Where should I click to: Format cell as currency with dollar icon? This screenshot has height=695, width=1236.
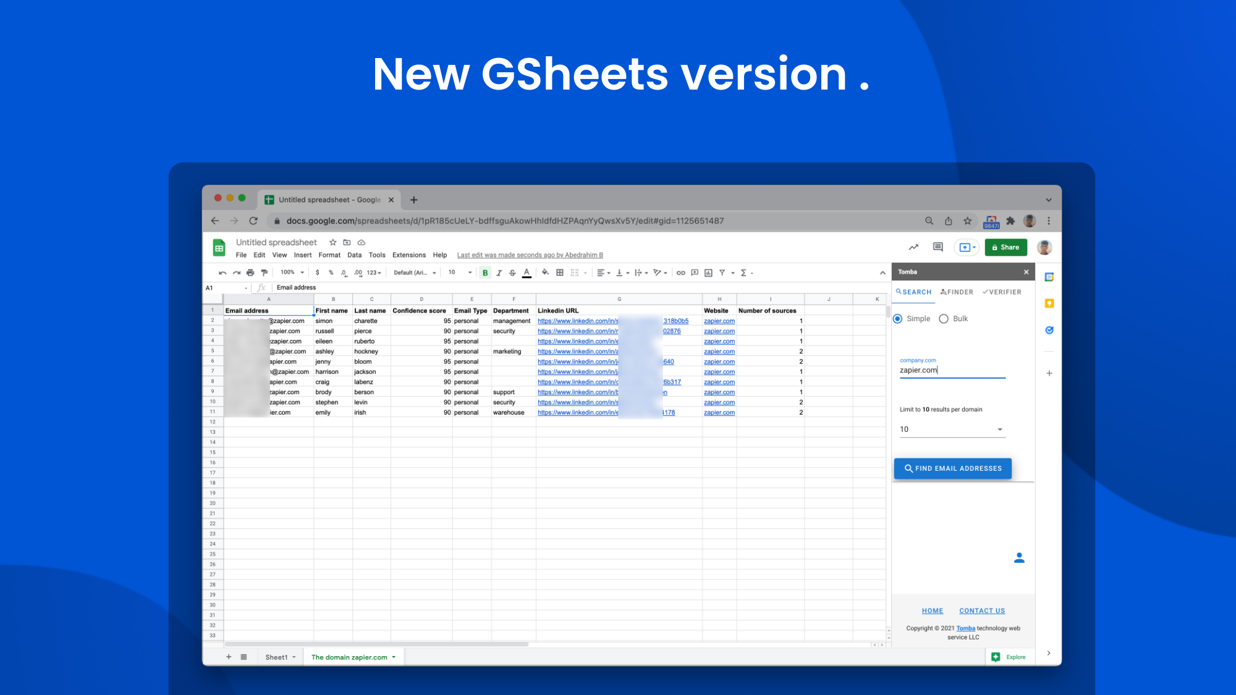(318, 272)
